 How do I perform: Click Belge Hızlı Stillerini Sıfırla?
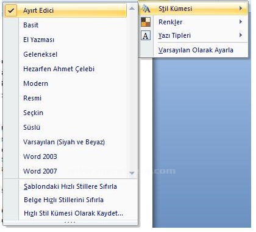pos(70,200)
